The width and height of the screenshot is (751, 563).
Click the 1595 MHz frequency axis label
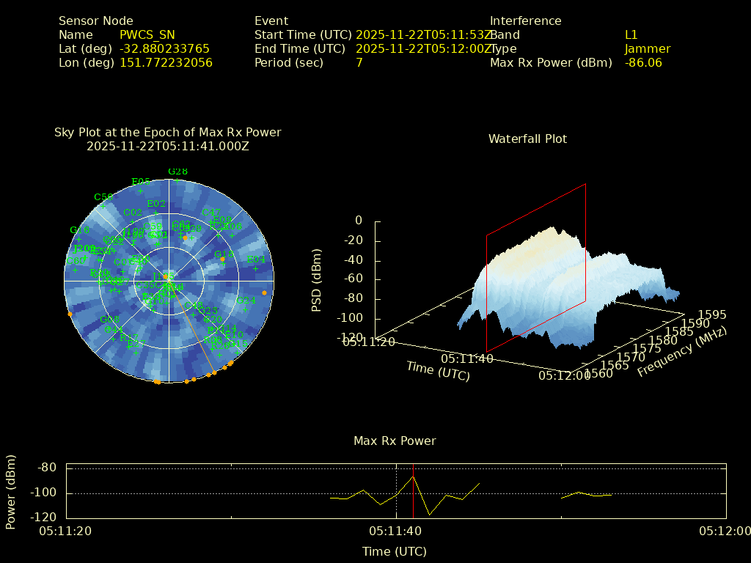(x=712, y=314)
